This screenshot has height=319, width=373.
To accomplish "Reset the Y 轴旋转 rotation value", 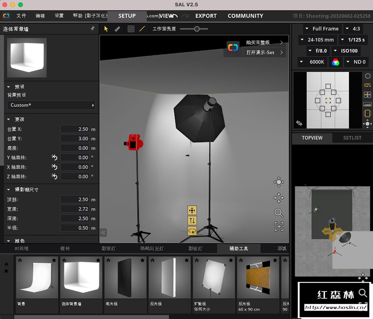I will pyautogui.click(x=55, y=158).
